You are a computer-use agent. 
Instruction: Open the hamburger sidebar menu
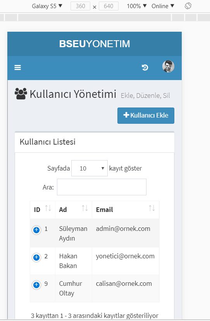click(x=18, y=67)
